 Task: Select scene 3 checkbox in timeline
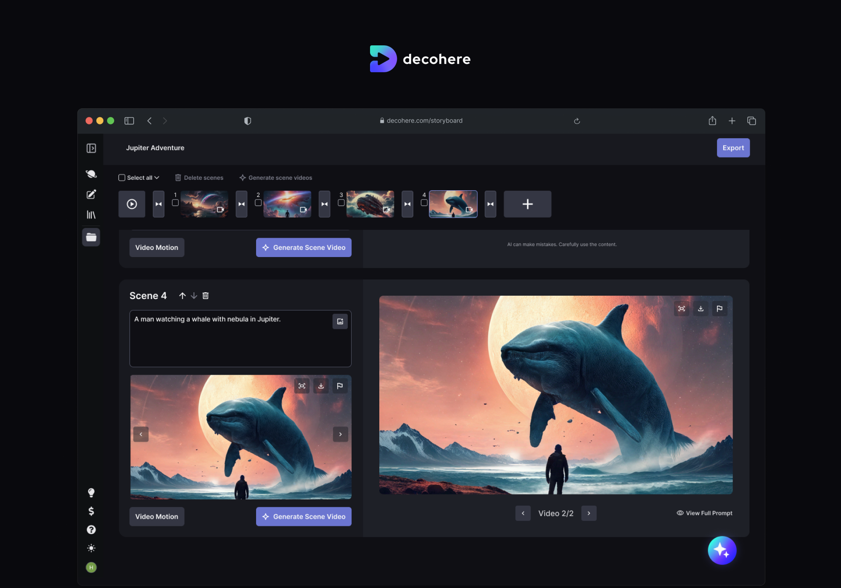coord(341,203)
